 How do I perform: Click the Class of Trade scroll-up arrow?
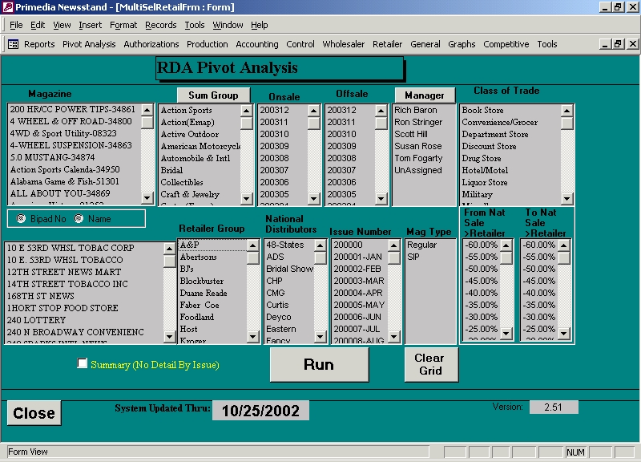click(566, 111)
